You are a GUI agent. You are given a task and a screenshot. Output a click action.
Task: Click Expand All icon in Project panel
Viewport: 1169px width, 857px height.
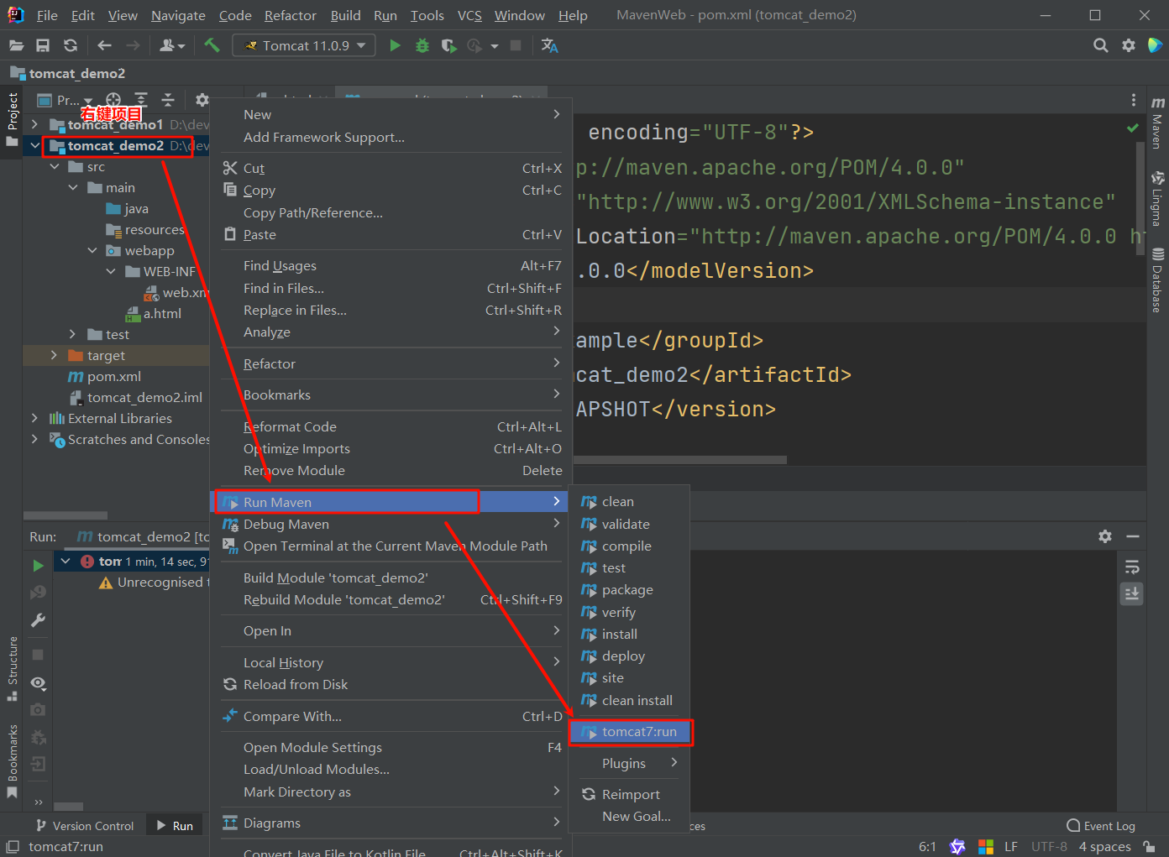(141, 100)
